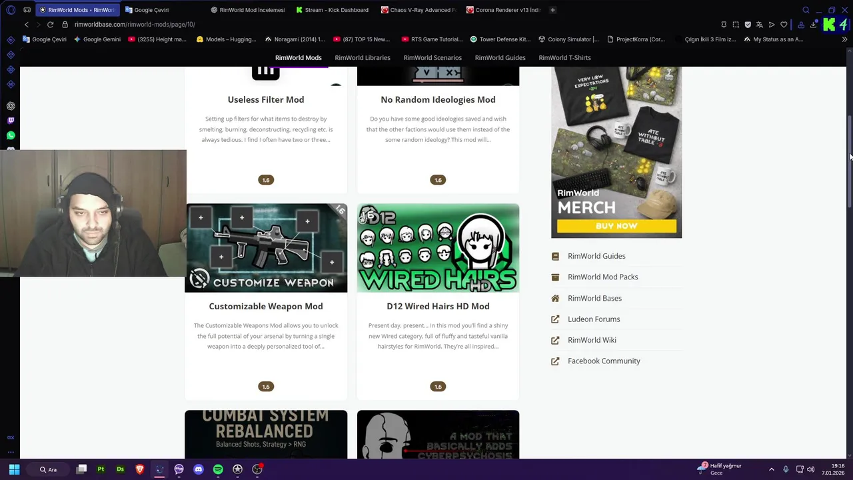Open RimWorld Scenarios nav item
The image size is (853, 480).
(432, 58)
